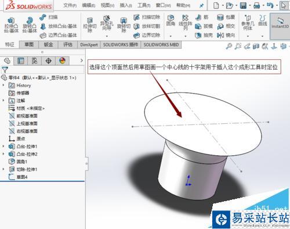Open the dropdown arrow under 曲线

262,36
